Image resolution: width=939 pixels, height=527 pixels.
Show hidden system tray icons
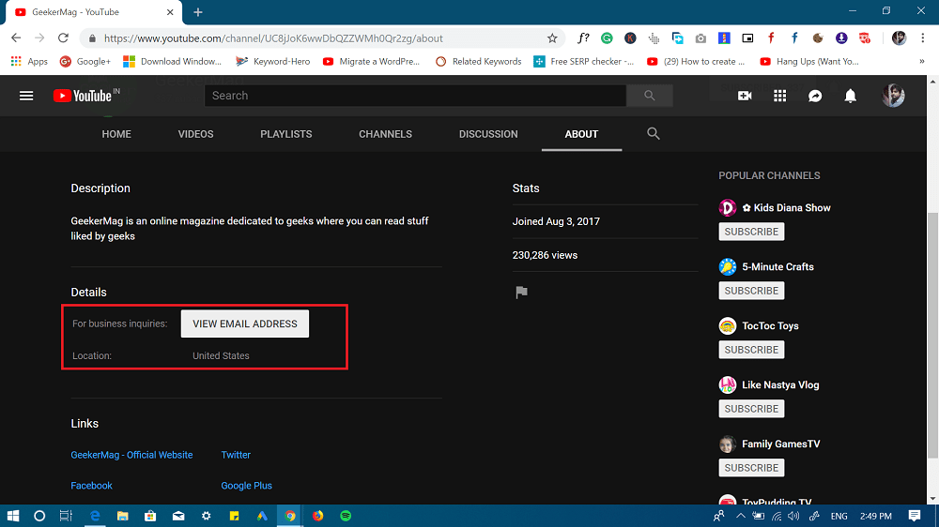point(740,516)
